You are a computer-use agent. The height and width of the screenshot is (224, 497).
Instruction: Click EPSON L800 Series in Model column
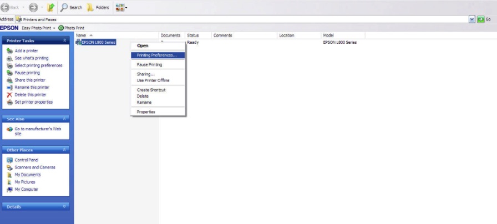(x=340, y=43)
